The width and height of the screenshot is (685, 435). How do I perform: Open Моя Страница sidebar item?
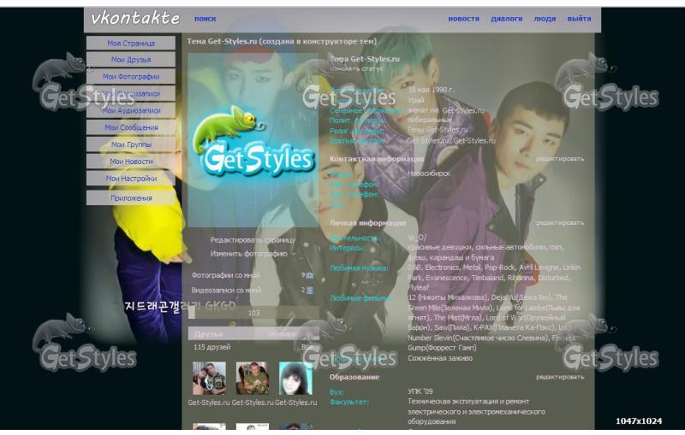[131, 43]
